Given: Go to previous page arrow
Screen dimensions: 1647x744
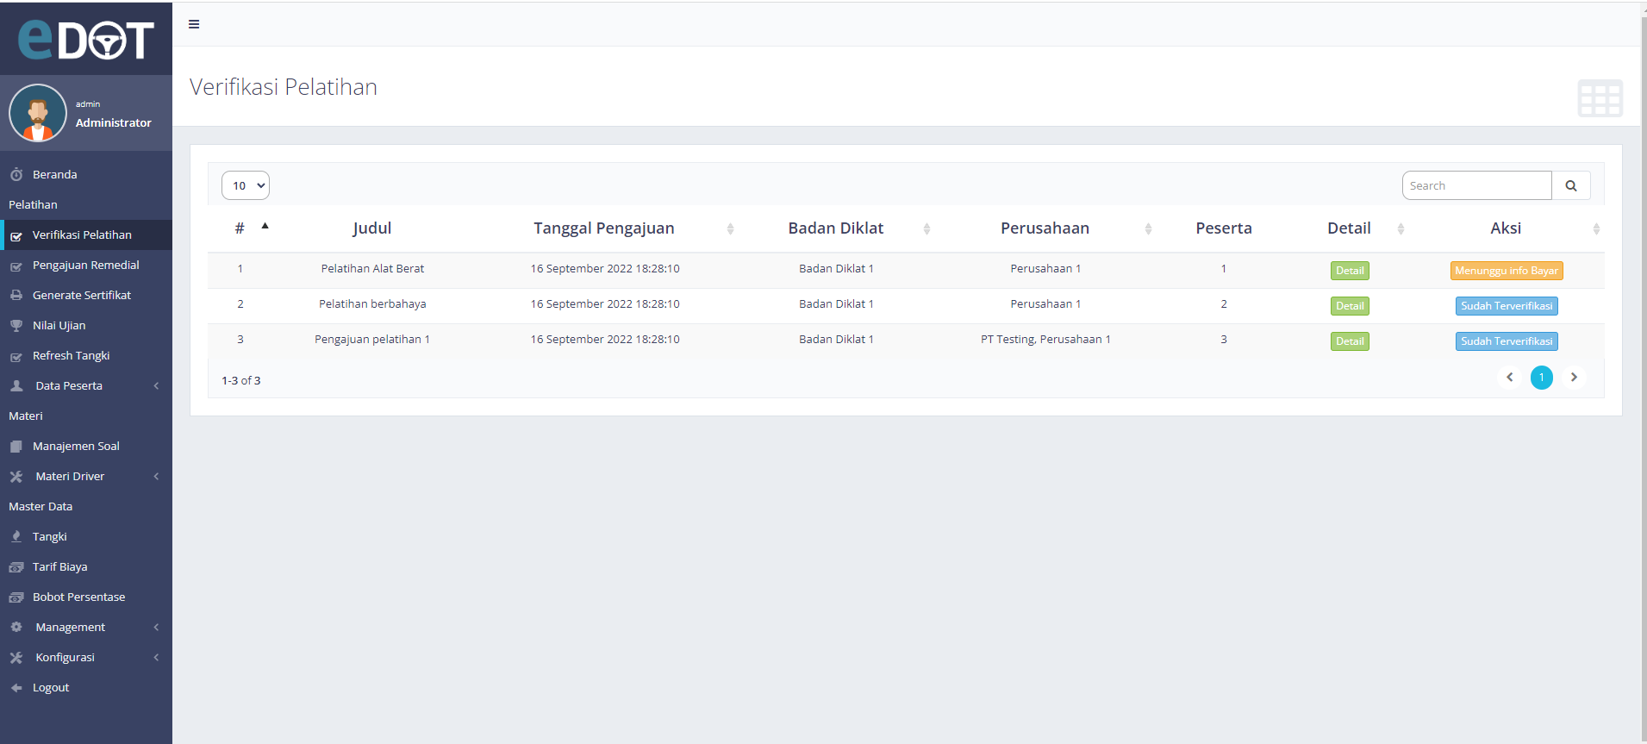Looking at the screenshot, I should tap(1509, 378).
